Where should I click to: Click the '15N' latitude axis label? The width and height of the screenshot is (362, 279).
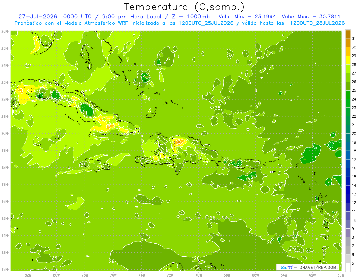pos(5,219)
